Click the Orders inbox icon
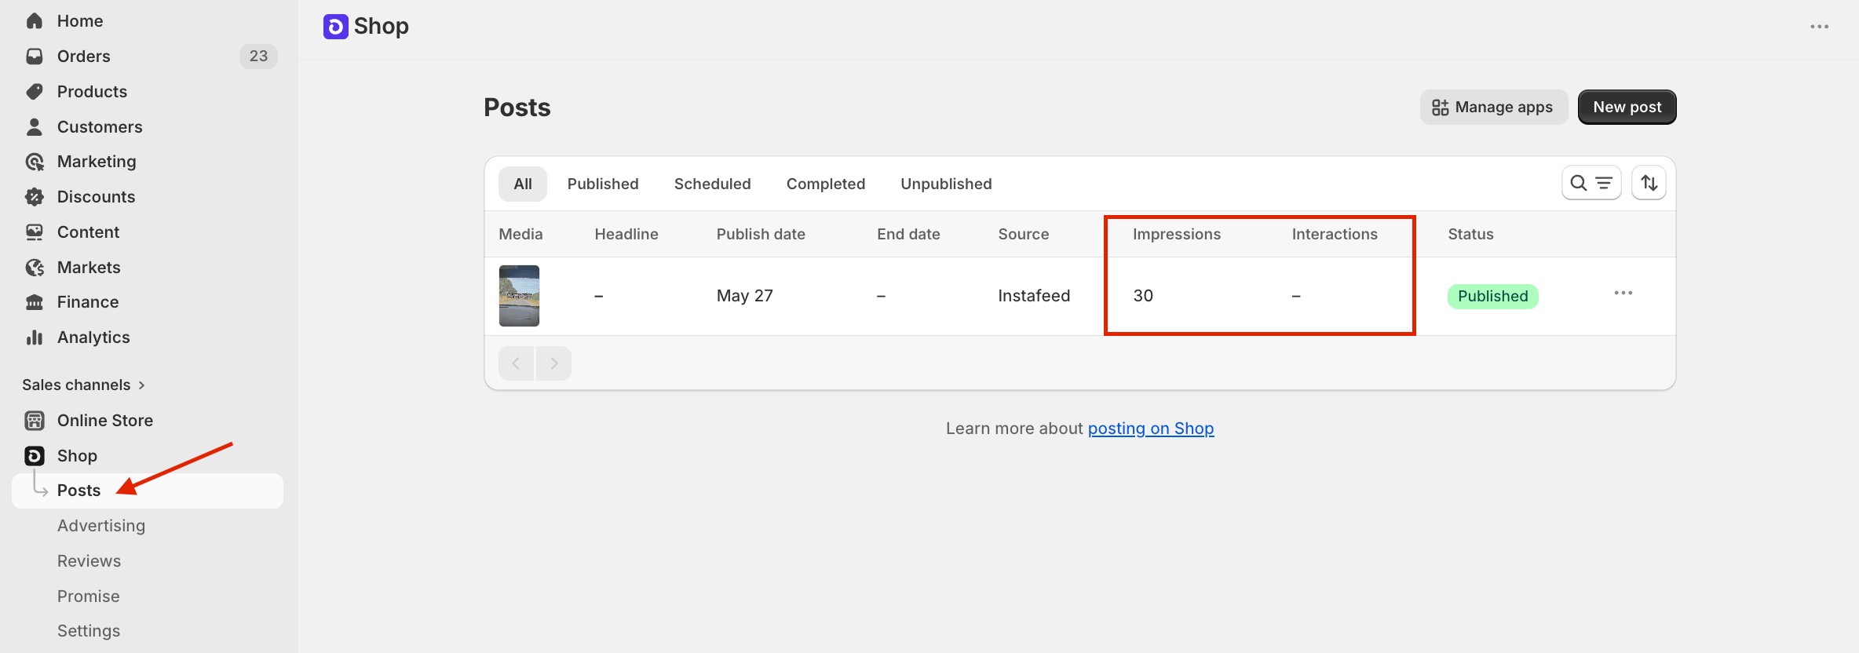Screen dimensions: 1859x653 [x=35, y=57]
